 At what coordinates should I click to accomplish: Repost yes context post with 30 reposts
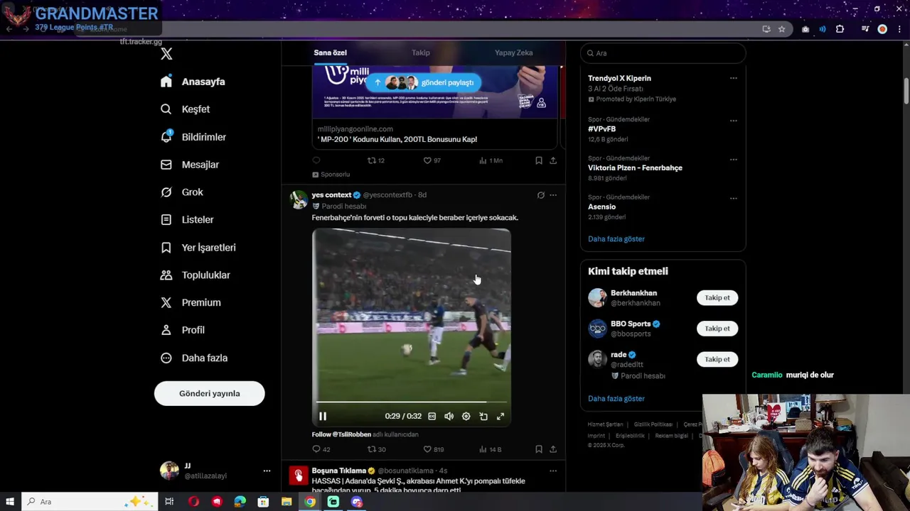click(x=376, y=449)
